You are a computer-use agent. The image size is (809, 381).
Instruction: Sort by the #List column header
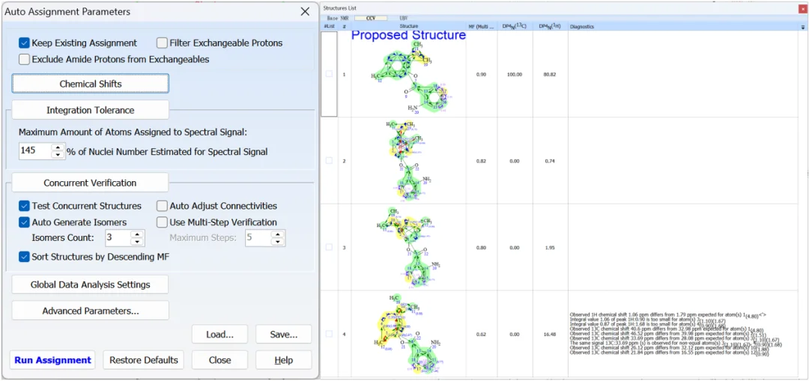point(330,26)
